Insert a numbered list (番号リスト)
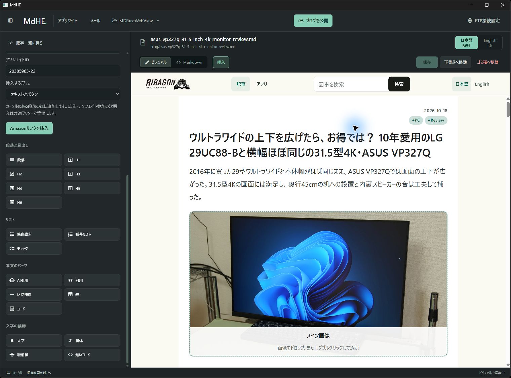The height and width of the screenshot is (378, 511). [x=92, y=234]
